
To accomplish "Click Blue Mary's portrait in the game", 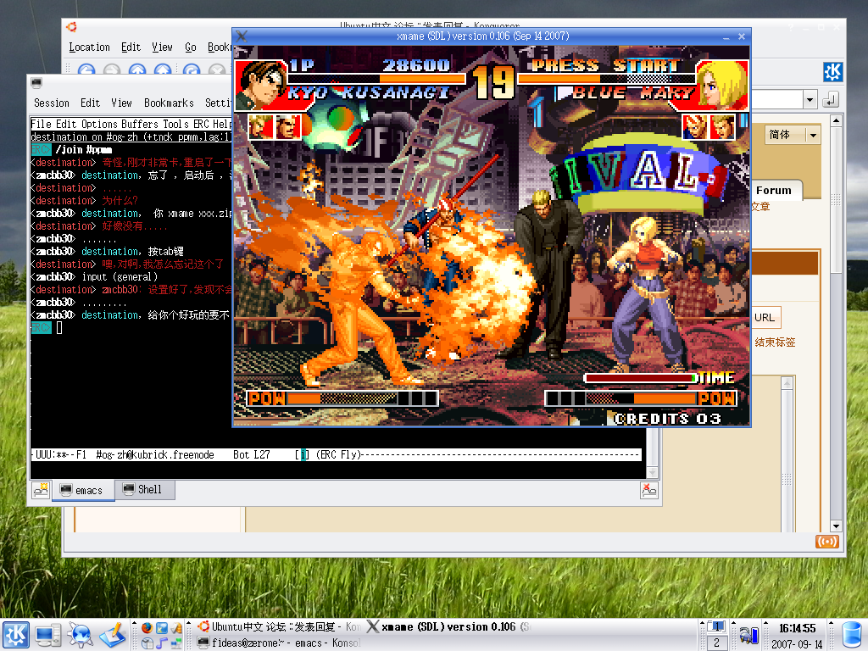I will (x=722, y=84).
